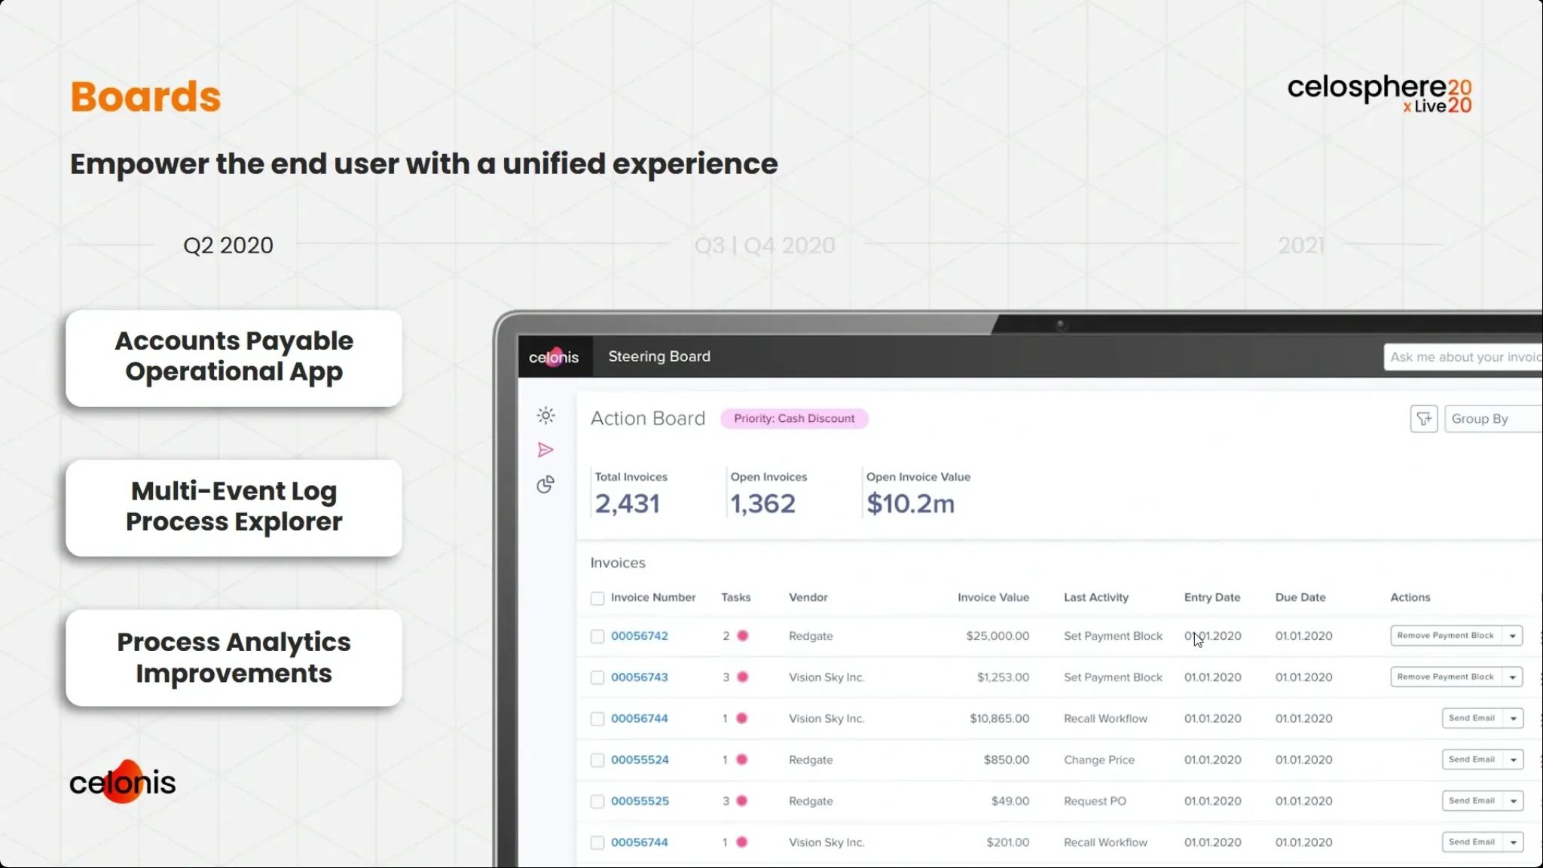The width and height of the screenshot is (1543, 868).
Task: Click the Priority: Cash Discount tag
Action: pos(794,419)
